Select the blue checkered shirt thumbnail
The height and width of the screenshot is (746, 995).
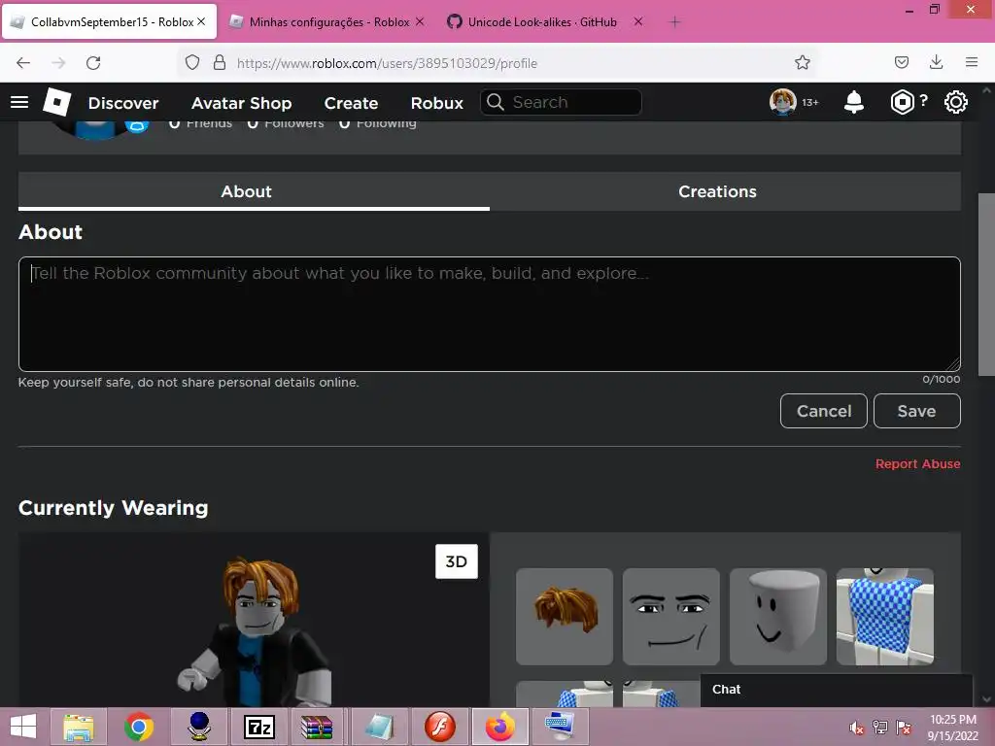[x=884, y=617]
